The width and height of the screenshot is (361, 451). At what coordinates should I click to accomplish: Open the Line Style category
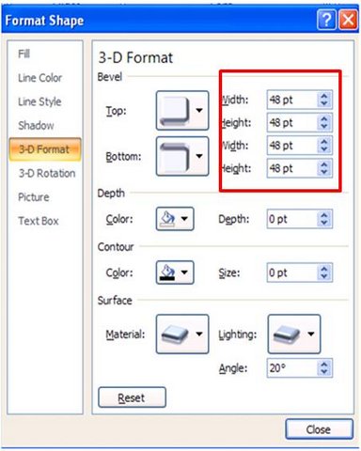click(x=39, y=101)
